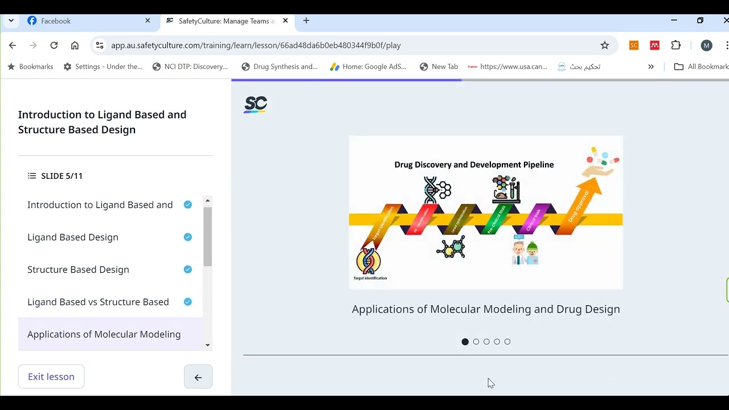Close the SafetyCulture tab
Viewport: 729px width, 410px height.
click(285, 20)
